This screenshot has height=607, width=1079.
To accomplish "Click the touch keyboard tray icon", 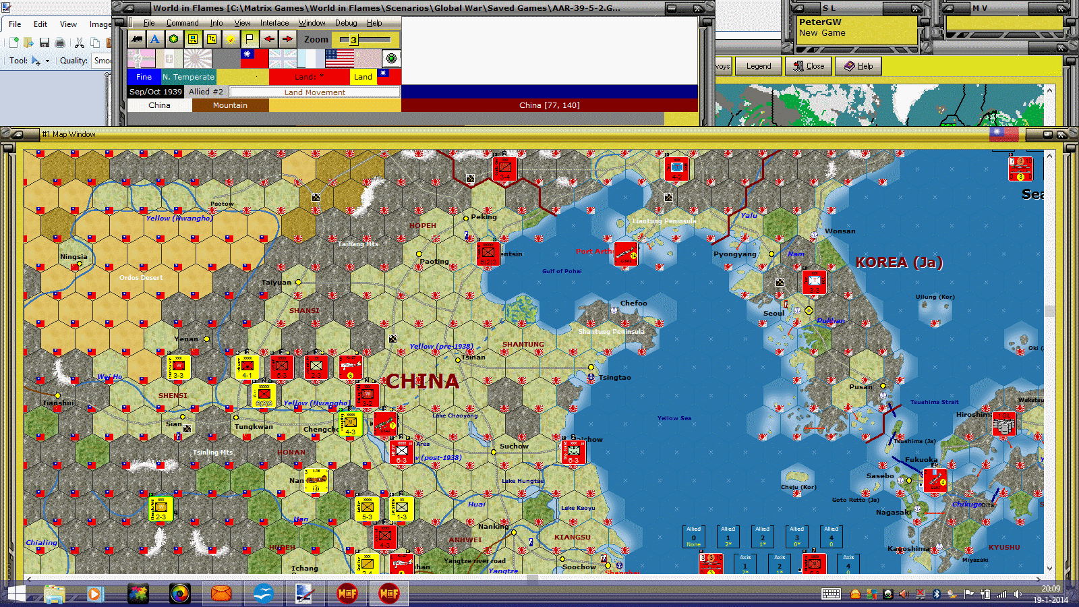I will pos(831,594).
